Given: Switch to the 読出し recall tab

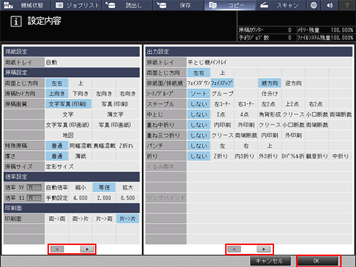Looking at the screenshot, I should (128, 5).
